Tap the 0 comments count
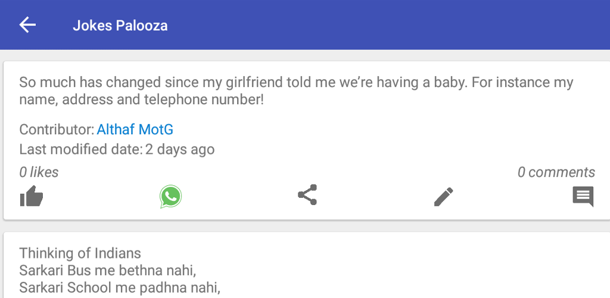Image resolution: width=610 pixels, height=298 pixels. (556, 172)
